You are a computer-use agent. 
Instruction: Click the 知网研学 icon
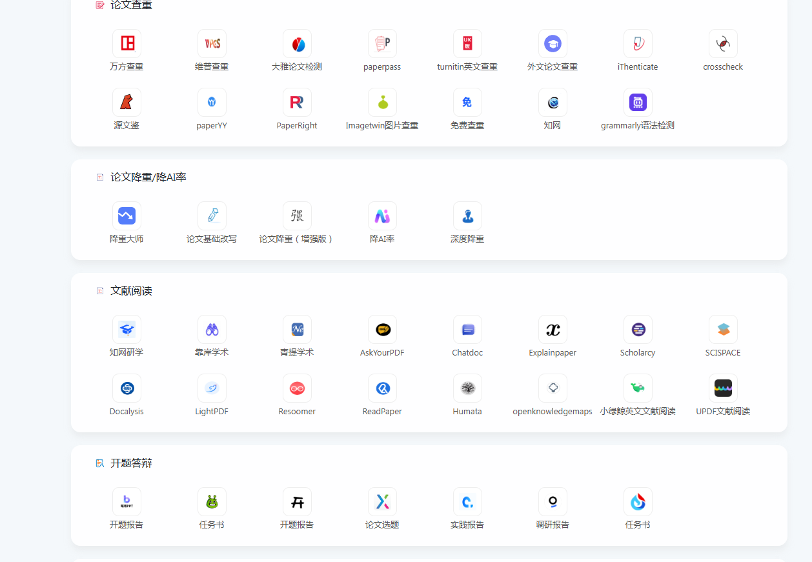click(127, 329)
